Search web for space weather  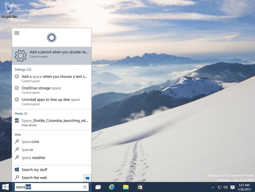click(52, 158)
